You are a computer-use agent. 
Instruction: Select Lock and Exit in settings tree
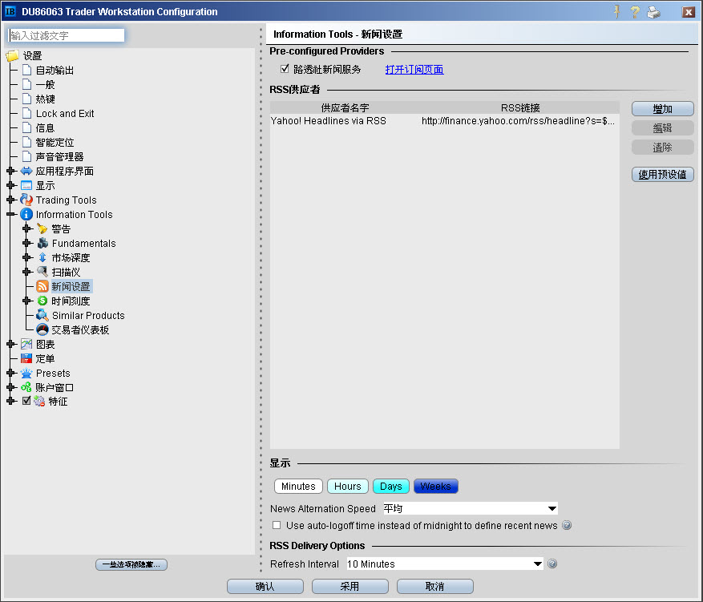pos(65,114)
